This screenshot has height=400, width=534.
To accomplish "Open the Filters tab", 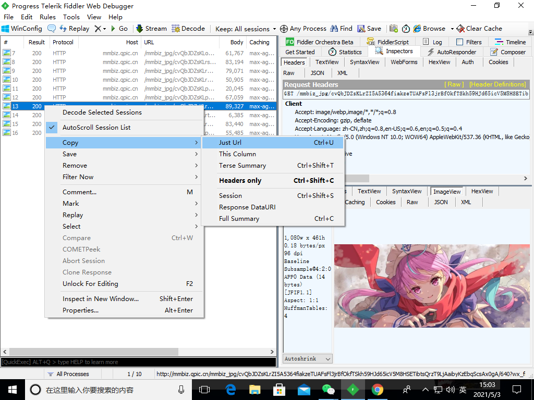I will click(x=469, y=42).
